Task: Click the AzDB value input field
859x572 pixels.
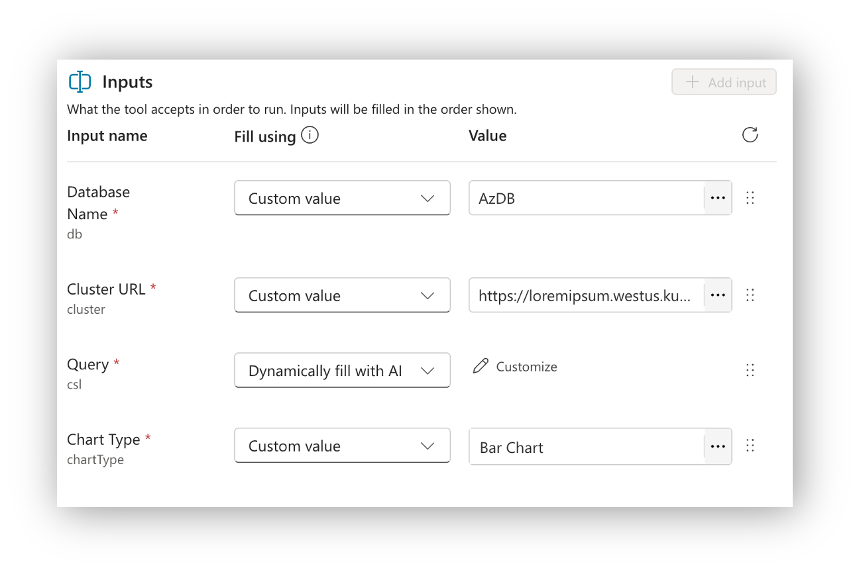Action: click(x=586, y=198)
